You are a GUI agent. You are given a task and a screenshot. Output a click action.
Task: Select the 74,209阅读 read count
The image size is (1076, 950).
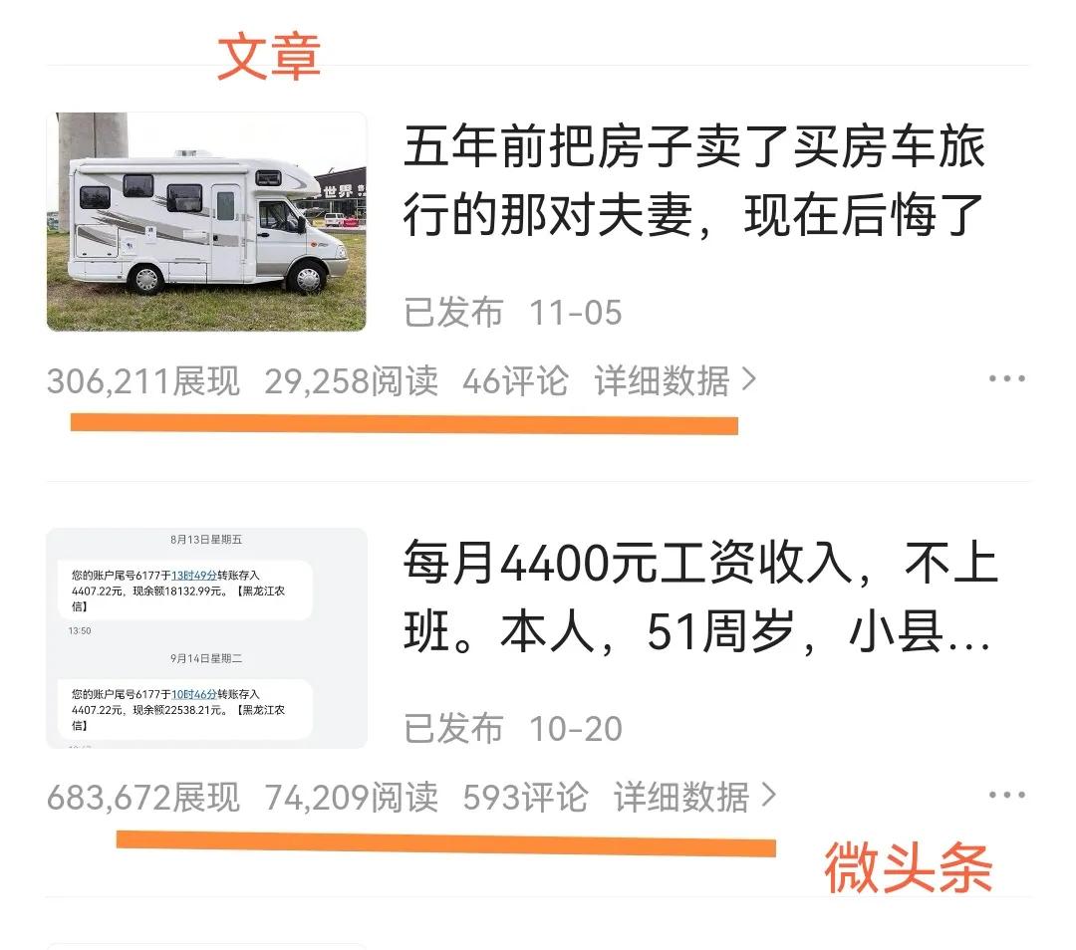coord(352,797)
